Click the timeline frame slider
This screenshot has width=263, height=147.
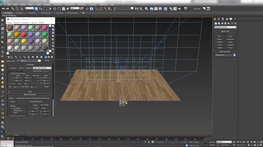tap(16, 135)
